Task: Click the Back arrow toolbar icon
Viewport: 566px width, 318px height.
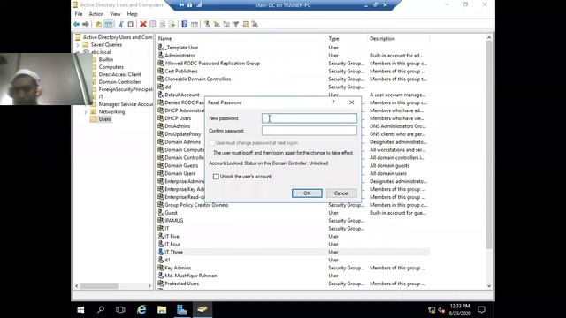Action: (76, 24)
